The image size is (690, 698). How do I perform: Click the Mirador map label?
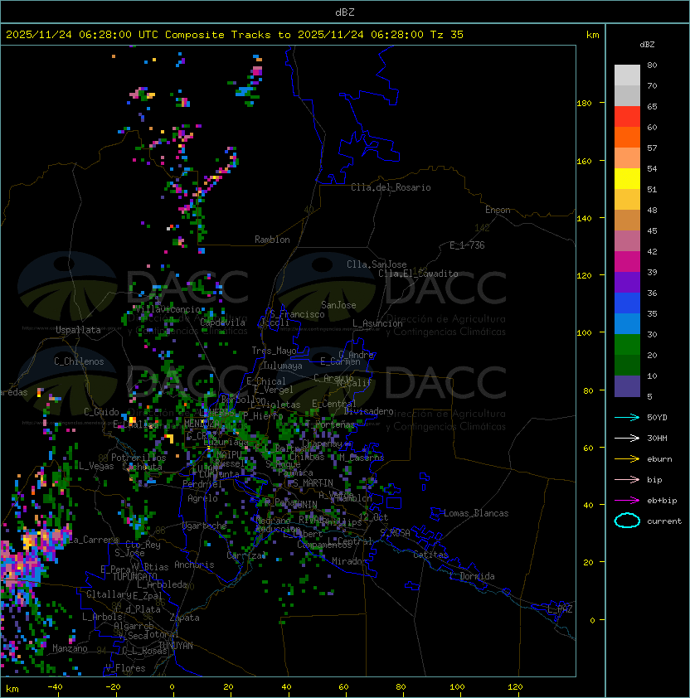click(x=349, y=561)
